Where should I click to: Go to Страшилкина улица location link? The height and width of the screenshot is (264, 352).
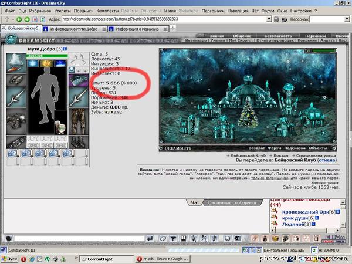click(316, 155)
